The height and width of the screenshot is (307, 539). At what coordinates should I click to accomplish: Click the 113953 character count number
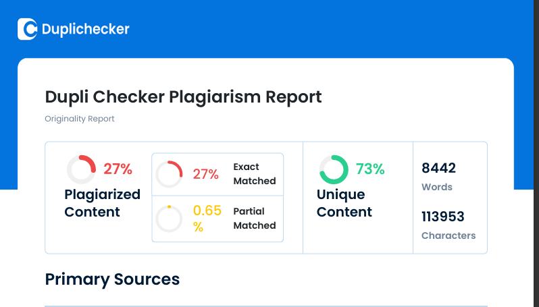tap(442, 217)
